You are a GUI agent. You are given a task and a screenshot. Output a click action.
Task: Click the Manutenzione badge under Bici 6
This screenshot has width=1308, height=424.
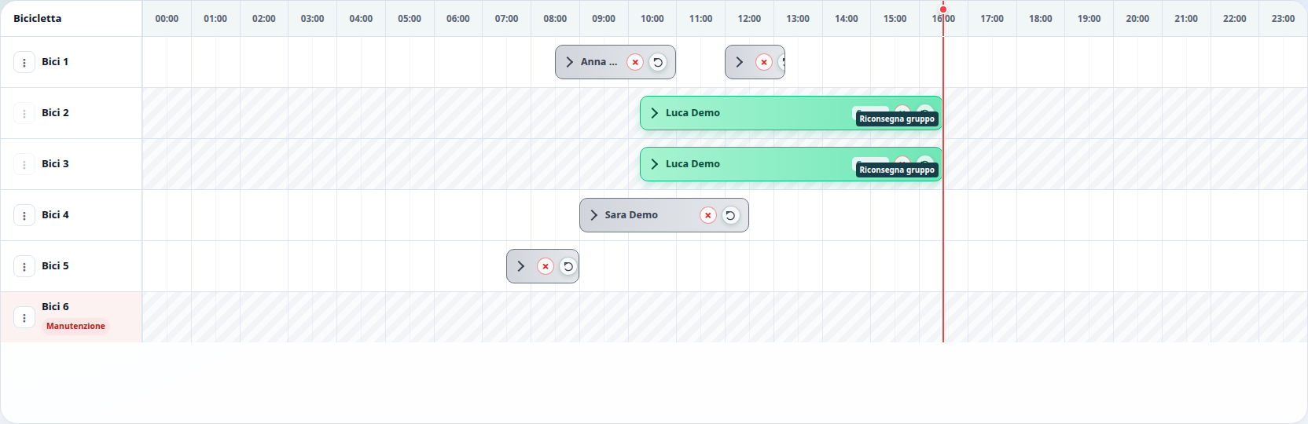point(75,326)
